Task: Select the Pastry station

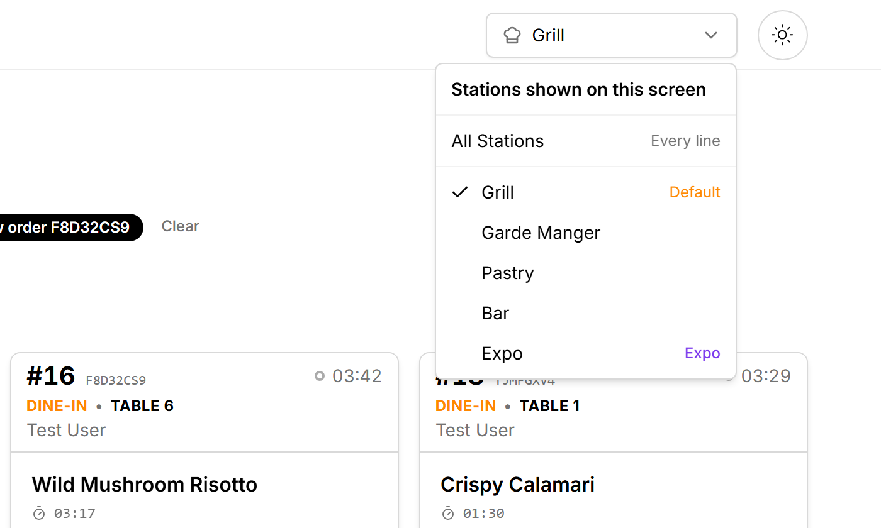Action: (x=586, y=273)
